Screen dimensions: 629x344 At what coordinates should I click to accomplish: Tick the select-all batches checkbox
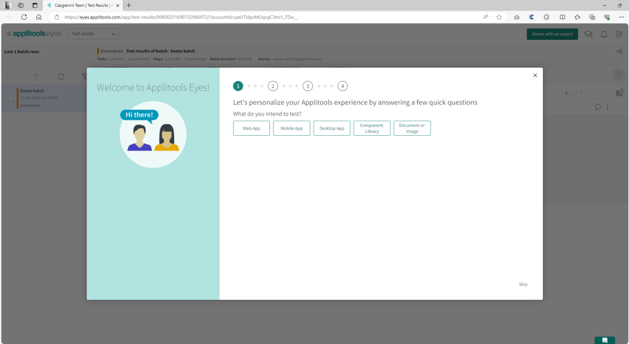click(10, 77)
